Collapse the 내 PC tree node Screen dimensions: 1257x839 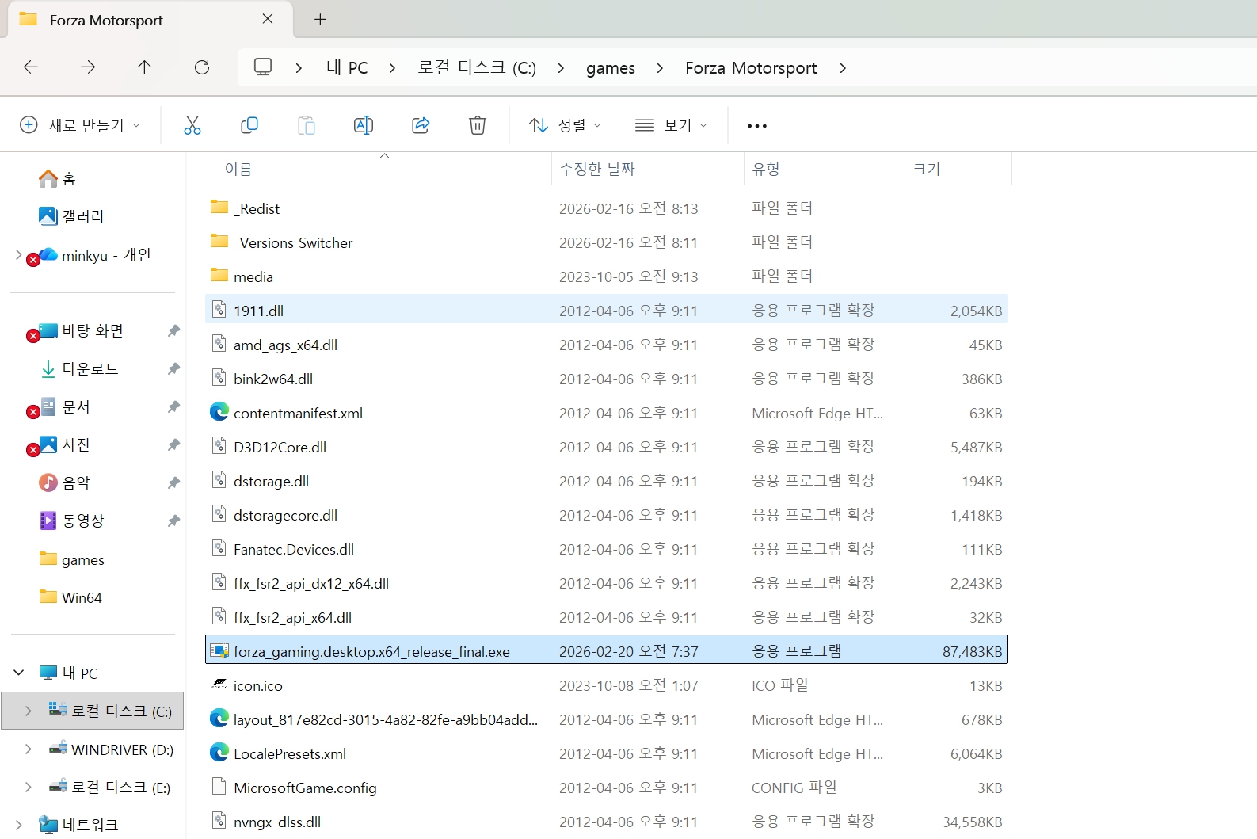click(19, 673)
